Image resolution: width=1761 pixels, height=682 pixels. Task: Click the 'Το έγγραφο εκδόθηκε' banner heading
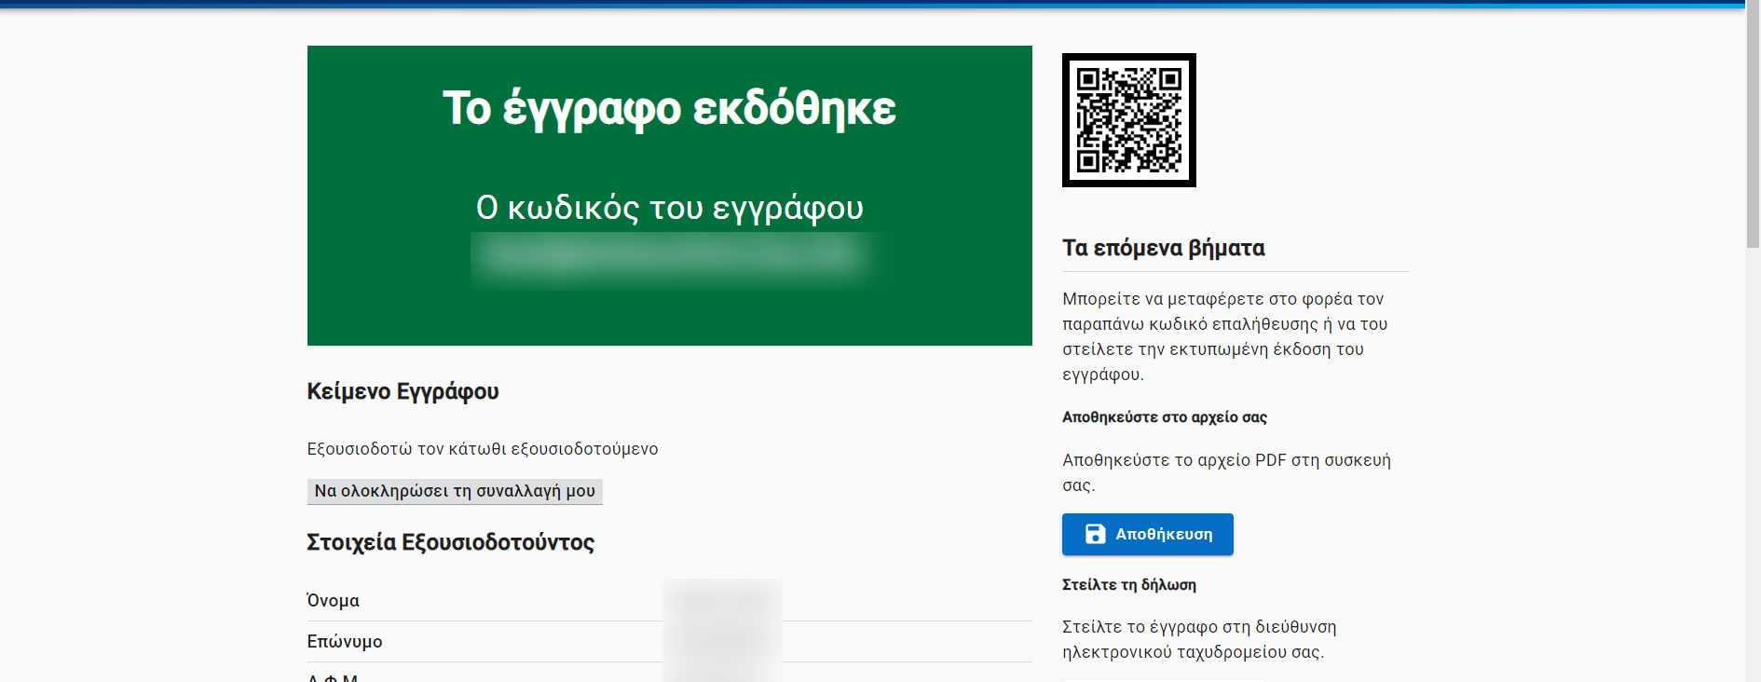tap(669, 108)
